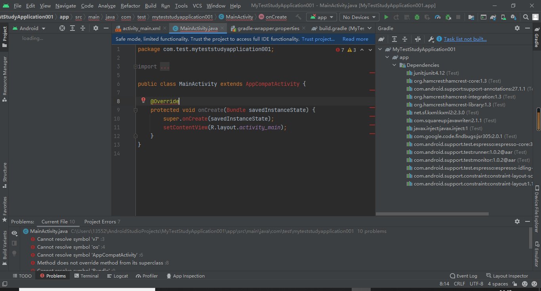541x291 pixels.
Task: Click the Search Everywhere magnifier icon
Action: pos(526,17)
